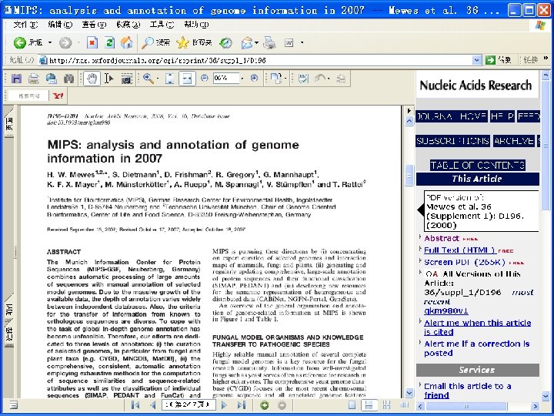The image size is (554, 416).
Task: Open Back button history dropdown arrow
Action: [x=50, y=43]
